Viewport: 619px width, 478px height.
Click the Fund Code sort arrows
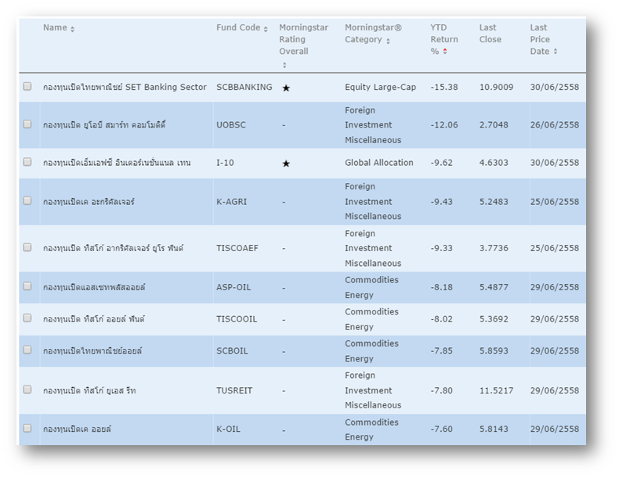point(266,29)
